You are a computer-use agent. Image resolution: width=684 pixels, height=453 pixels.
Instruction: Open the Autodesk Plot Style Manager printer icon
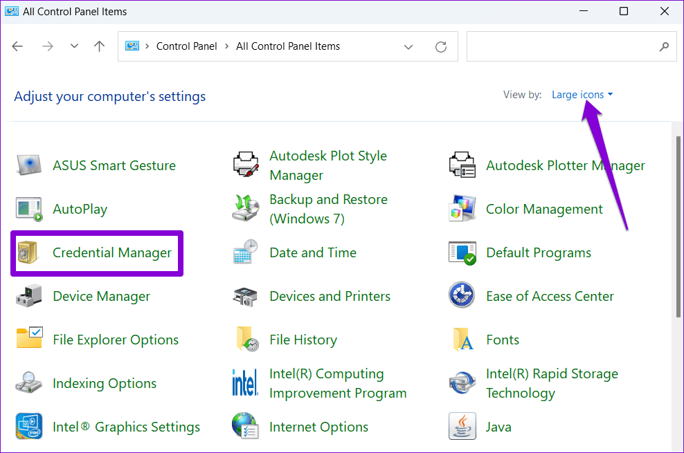[246, 165]
